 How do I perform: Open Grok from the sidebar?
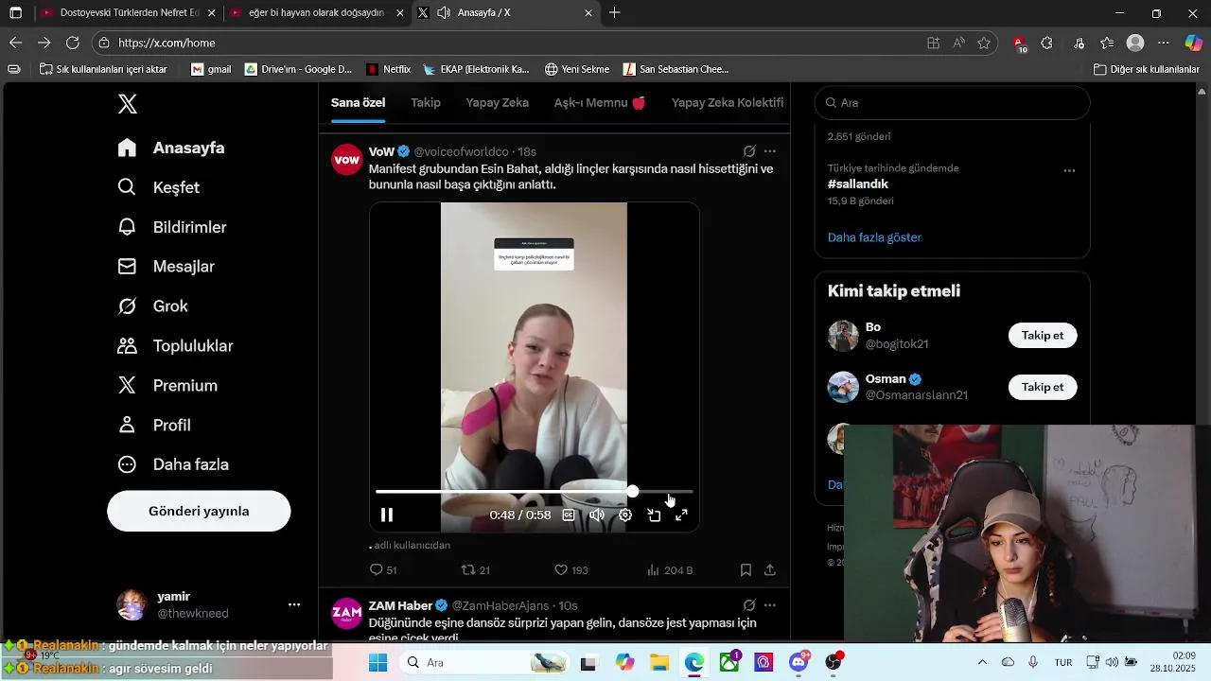[x=153, y=306]
